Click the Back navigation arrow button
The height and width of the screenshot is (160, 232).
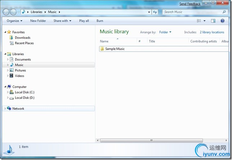pyautogui.click(x=6, y=12)
